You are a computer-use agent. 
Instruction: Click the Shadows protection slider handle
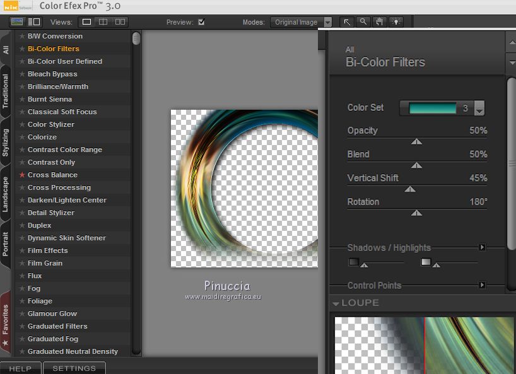[x=365, y=265]
